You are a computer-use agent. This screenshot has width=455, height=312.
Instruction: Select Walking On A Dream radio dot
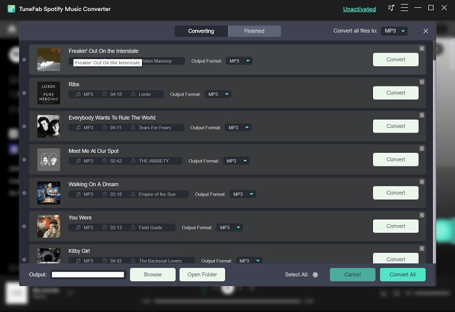[x=24, y=193]
